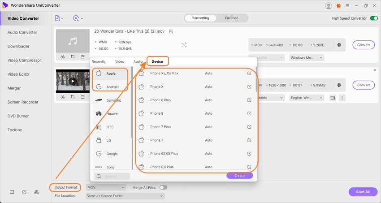Switch to the Recently tab
381x203 pixels.
pyautogui.click(x=99, y=62)
